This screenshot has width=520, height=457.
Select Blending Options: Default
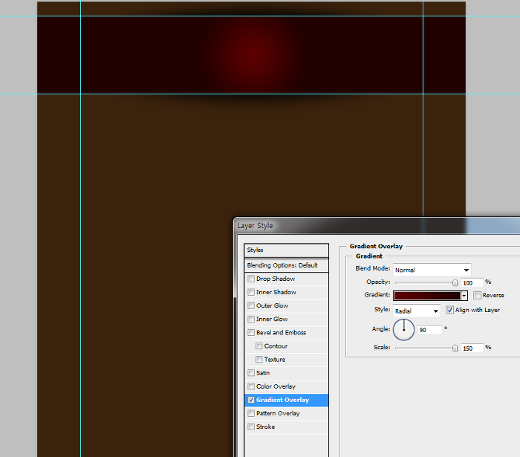coord(287,265)
